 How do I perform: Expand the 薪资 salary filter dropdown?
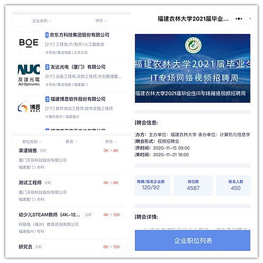pyautogui.click(x=72, y=142)
